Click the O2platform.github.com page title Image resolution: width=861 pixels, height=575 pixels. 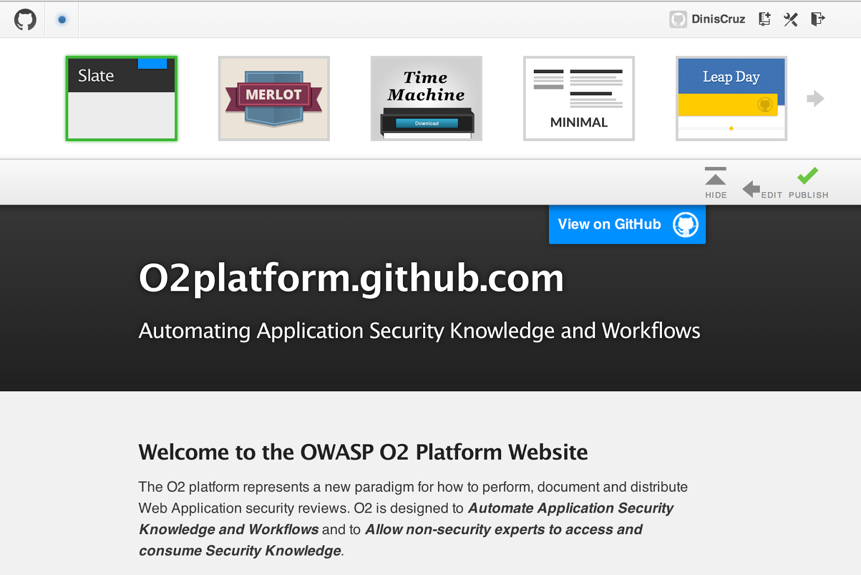pyautogui.click(x=351, y=278)
